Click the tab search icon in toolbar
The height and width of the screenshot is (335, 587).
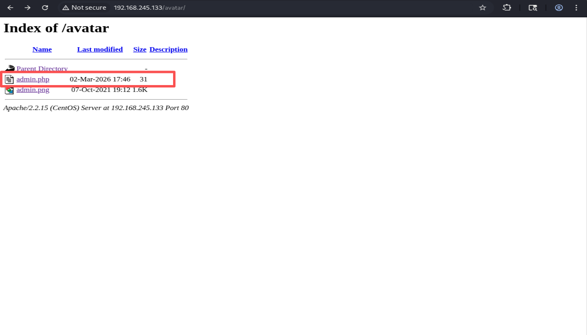pos(533,8)
